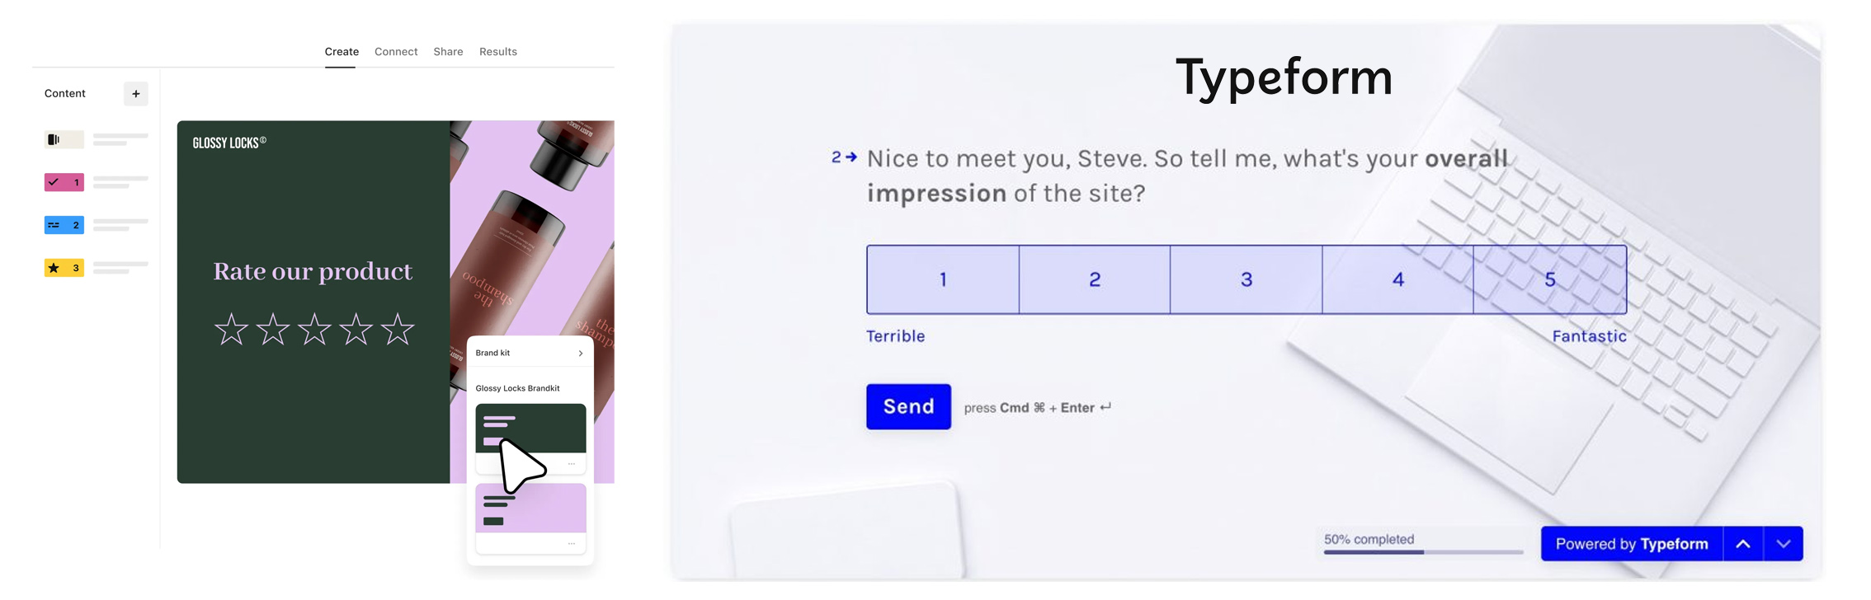
Task: Switch to the Connect tab
Action: tap(396, 52)
